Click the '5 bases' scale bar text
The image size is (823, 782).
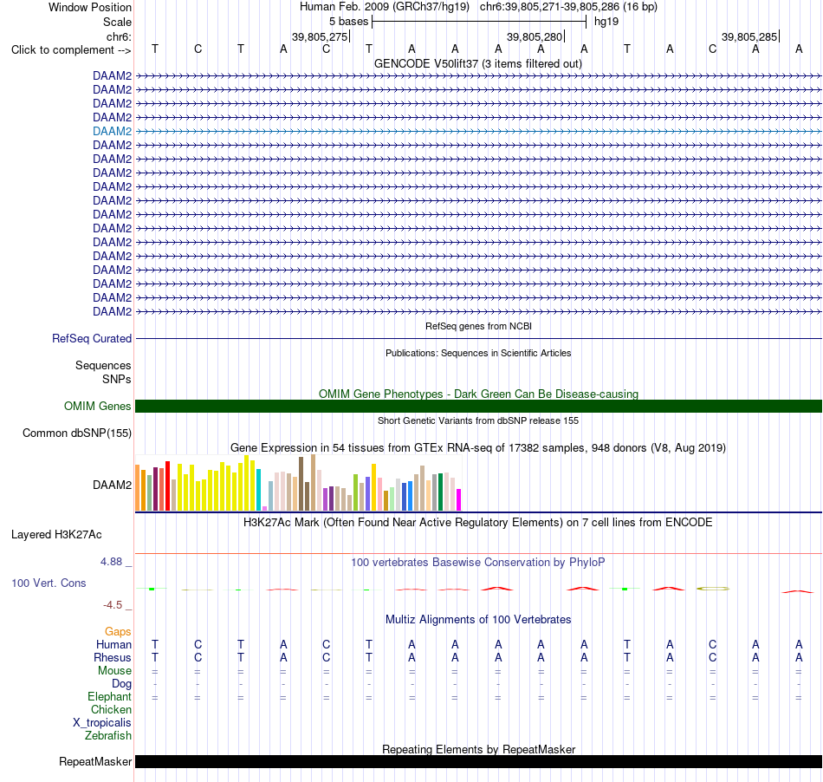348,22
